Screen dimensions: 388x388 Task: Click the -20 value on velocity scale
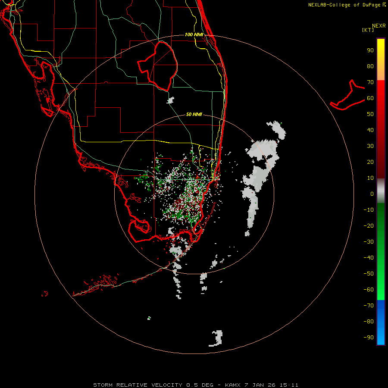pyautogui.click(x=369, y=226)
